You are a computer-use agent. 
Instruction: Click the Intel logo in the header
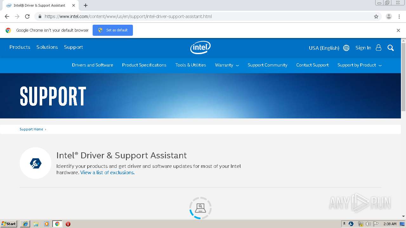[x=200, y=47]
